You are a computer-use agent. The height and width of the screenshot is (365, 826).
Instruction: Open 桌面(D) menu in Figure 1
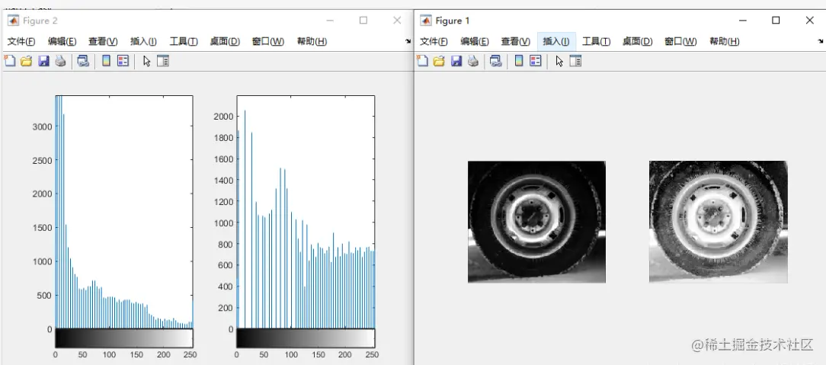[x=638, y=42]
